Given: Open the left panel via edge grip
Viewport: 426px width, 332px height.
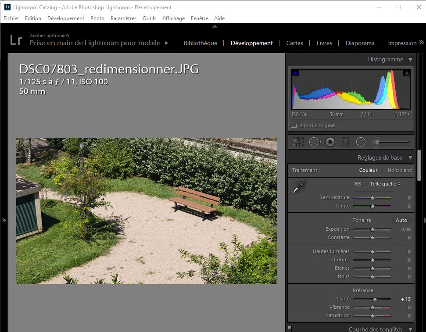Looking at the screenshot, I should pos(4,220).
